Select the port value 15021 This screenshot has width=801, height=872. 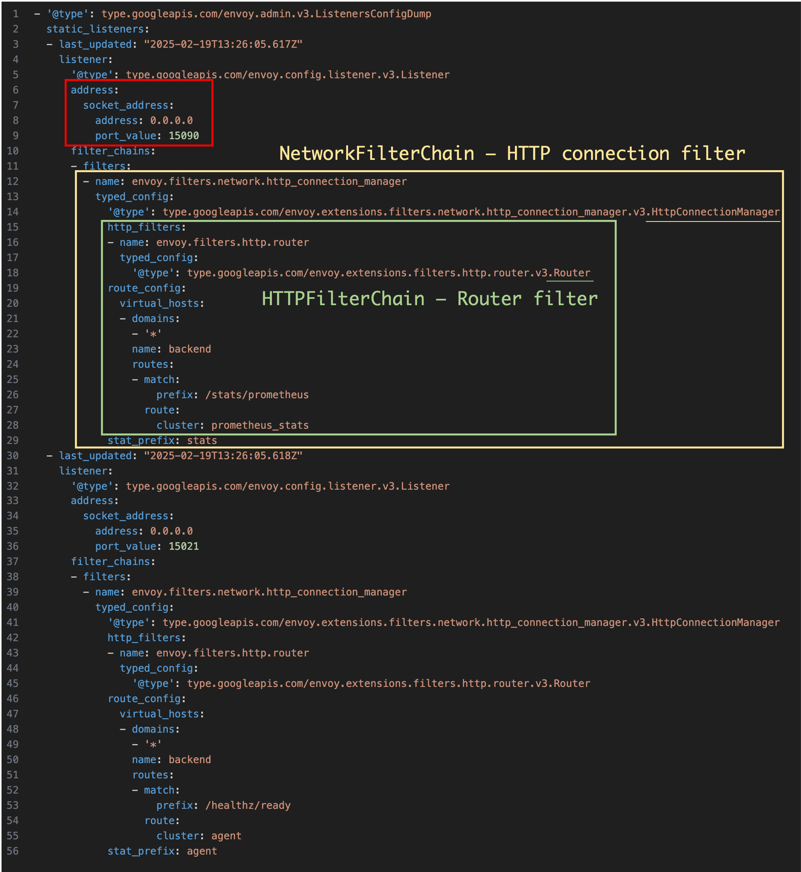pos(184,546)
